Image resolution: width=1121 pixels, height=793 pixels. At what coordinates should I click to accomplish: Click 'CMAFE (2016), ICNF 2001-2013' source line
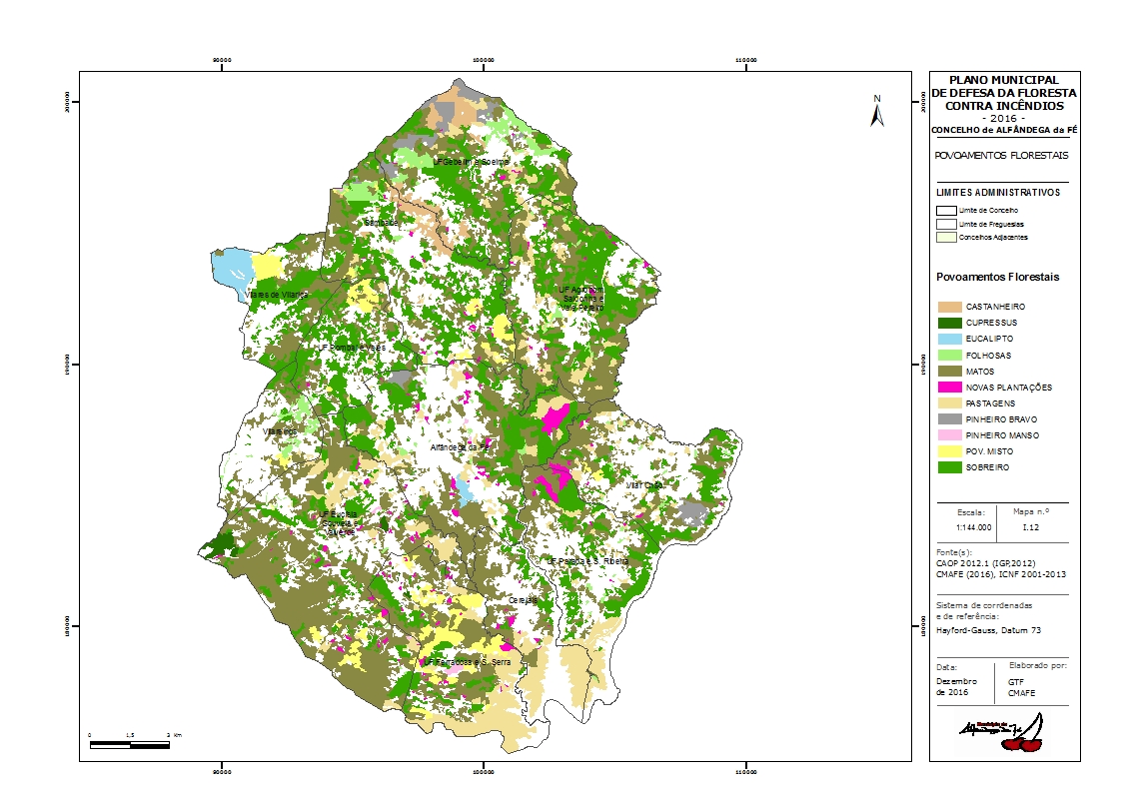pos(1001,574)
